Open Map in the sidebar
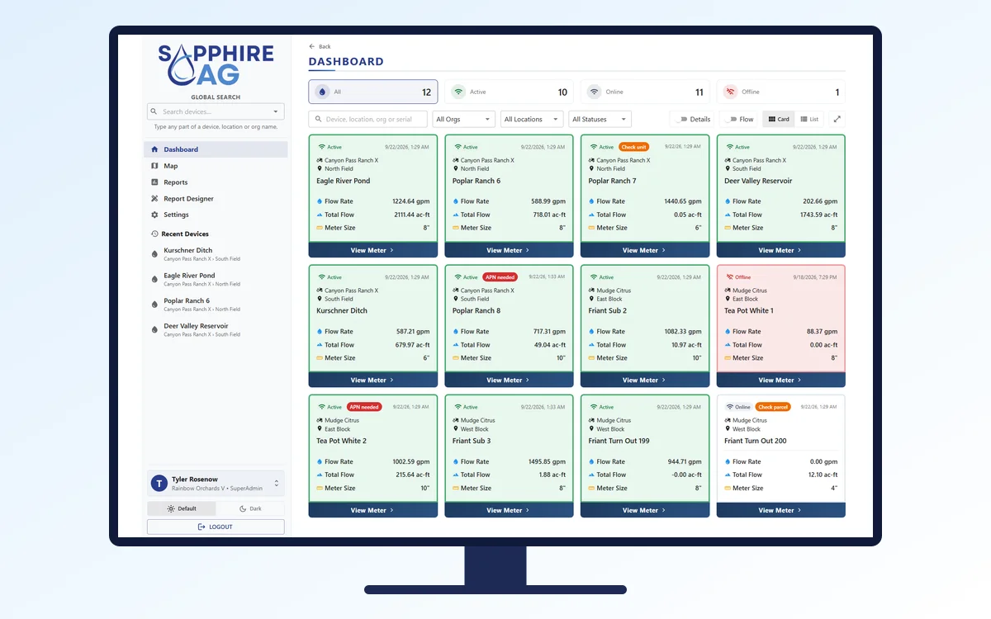991x619 pixels. tap(216, 166)
